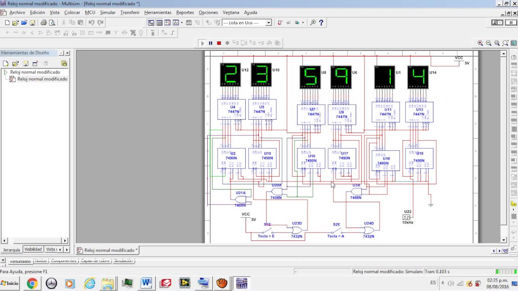This screenshot has width=518, height=291.
Task: Open the Grapher toolbar icon
Action: click(x=176, y=23)
